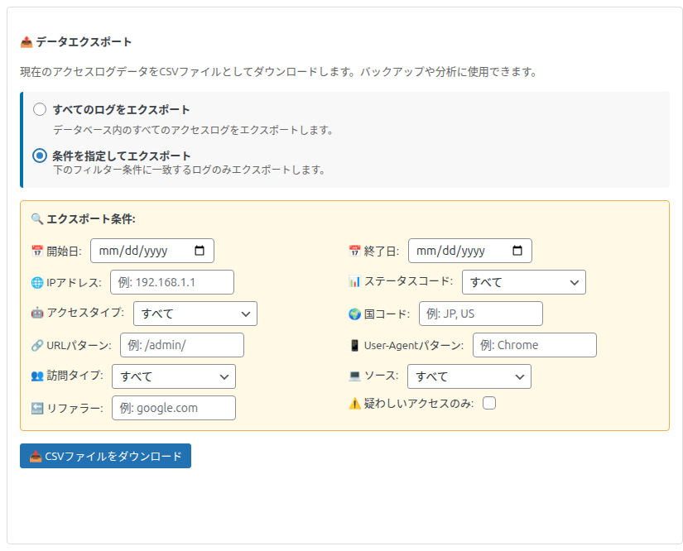The height and width of the screenshot is (551, 683).
Task: Click the 終了日 date field
Action: click(470, 251)
